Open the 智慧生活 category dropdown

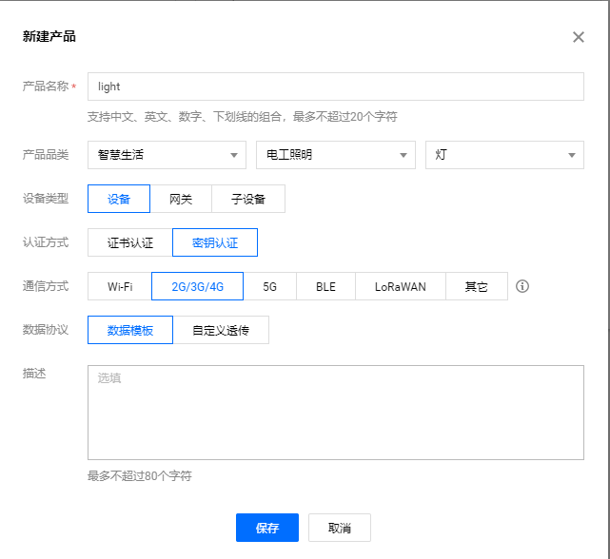click(x=167, y=155)
